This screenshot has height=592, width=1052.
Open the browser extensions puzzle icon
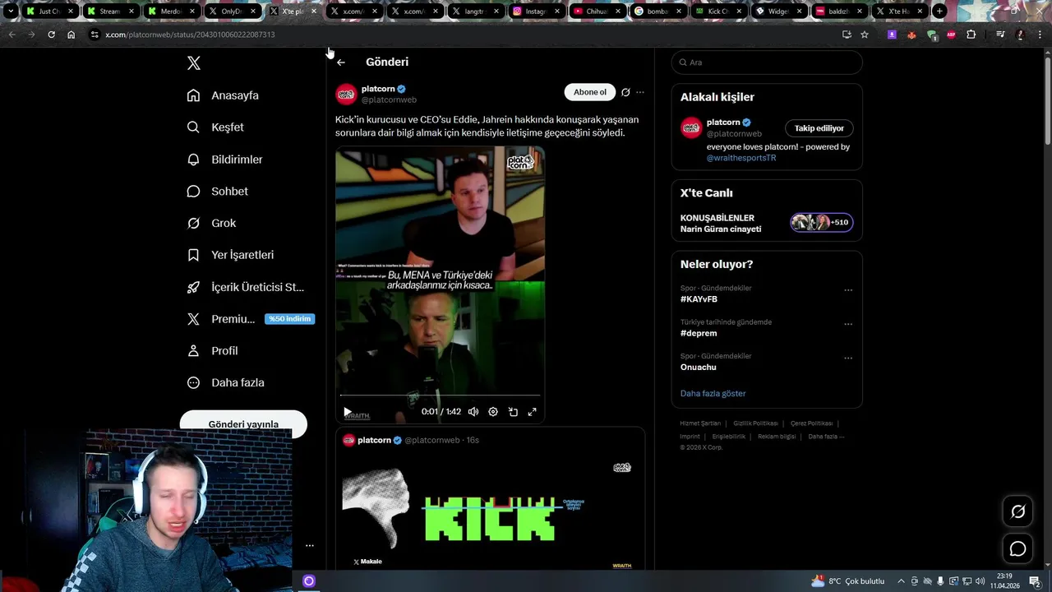point(971,35)
